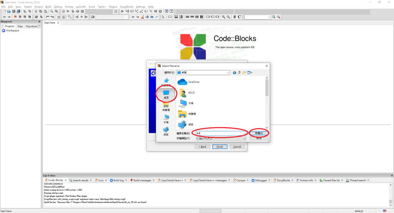
Task: Close the Select filename dialog
Action: click(x=267, y=66)
